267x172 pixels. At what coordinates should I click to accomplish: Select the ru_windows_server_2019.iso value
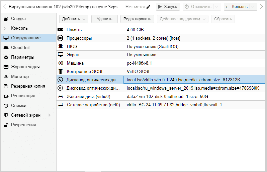pos(193,88)
